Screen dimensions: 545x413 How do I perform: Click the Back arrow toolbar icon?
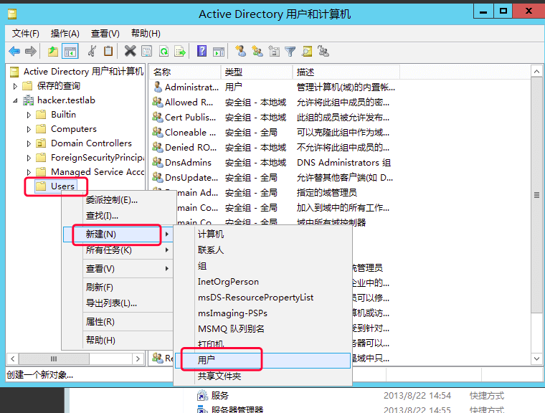pos(14,52)
